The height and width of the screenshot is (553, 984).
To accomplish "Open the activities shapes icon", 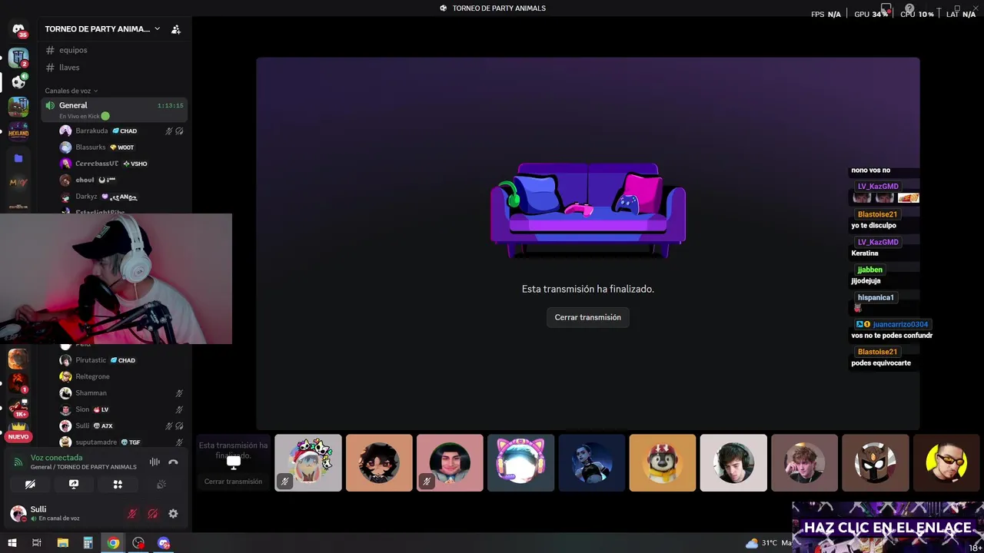I will point(118,485).
